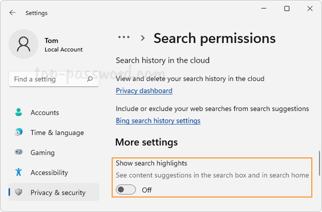322x212 pixels.
Task: Click the Off label beside the toggle
Action: point(147,190)
